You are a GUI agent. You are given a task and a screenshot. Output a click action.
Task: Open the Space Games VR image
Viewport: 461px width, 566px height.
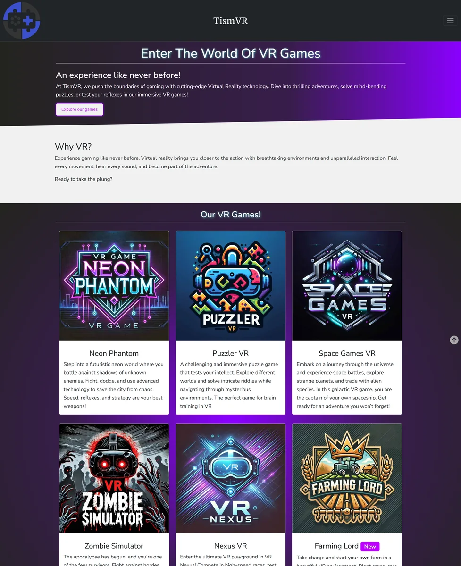click(347, 286)
